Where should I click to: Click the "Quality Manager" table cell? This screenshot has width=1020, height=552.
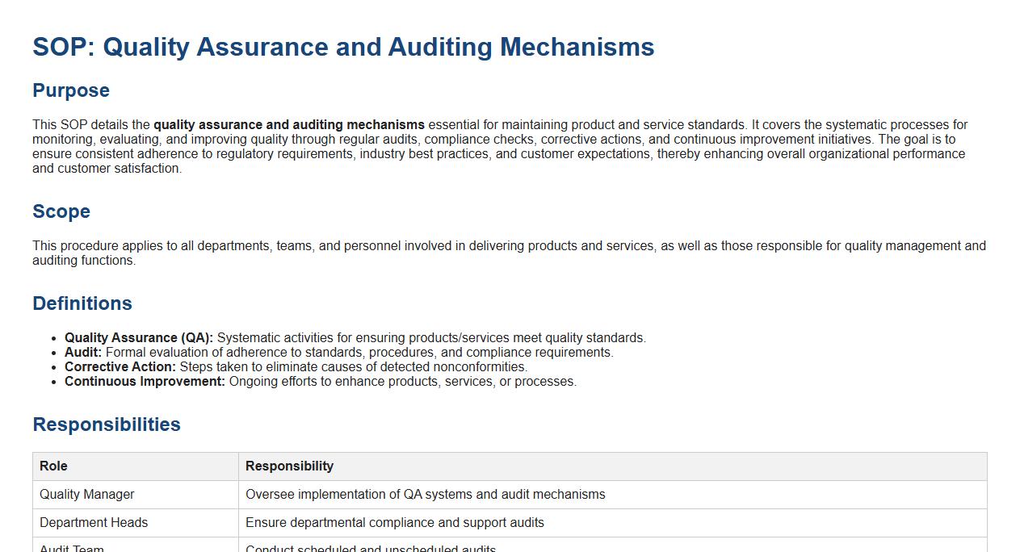(x=87, y=495)
